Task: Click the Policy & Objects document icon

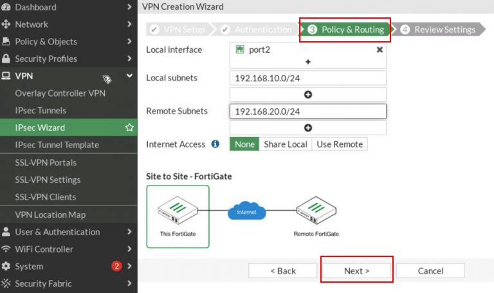Action: [6, 41]
